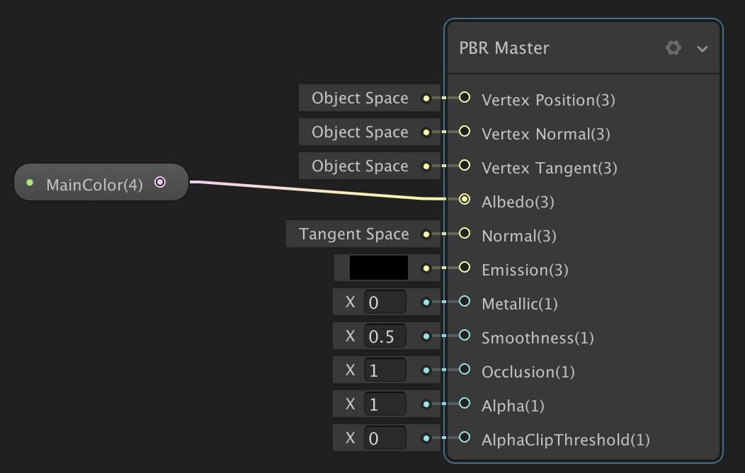745x473 pixels.
Task: Click the Occlusion X value field
Action: tap(385, 370)
